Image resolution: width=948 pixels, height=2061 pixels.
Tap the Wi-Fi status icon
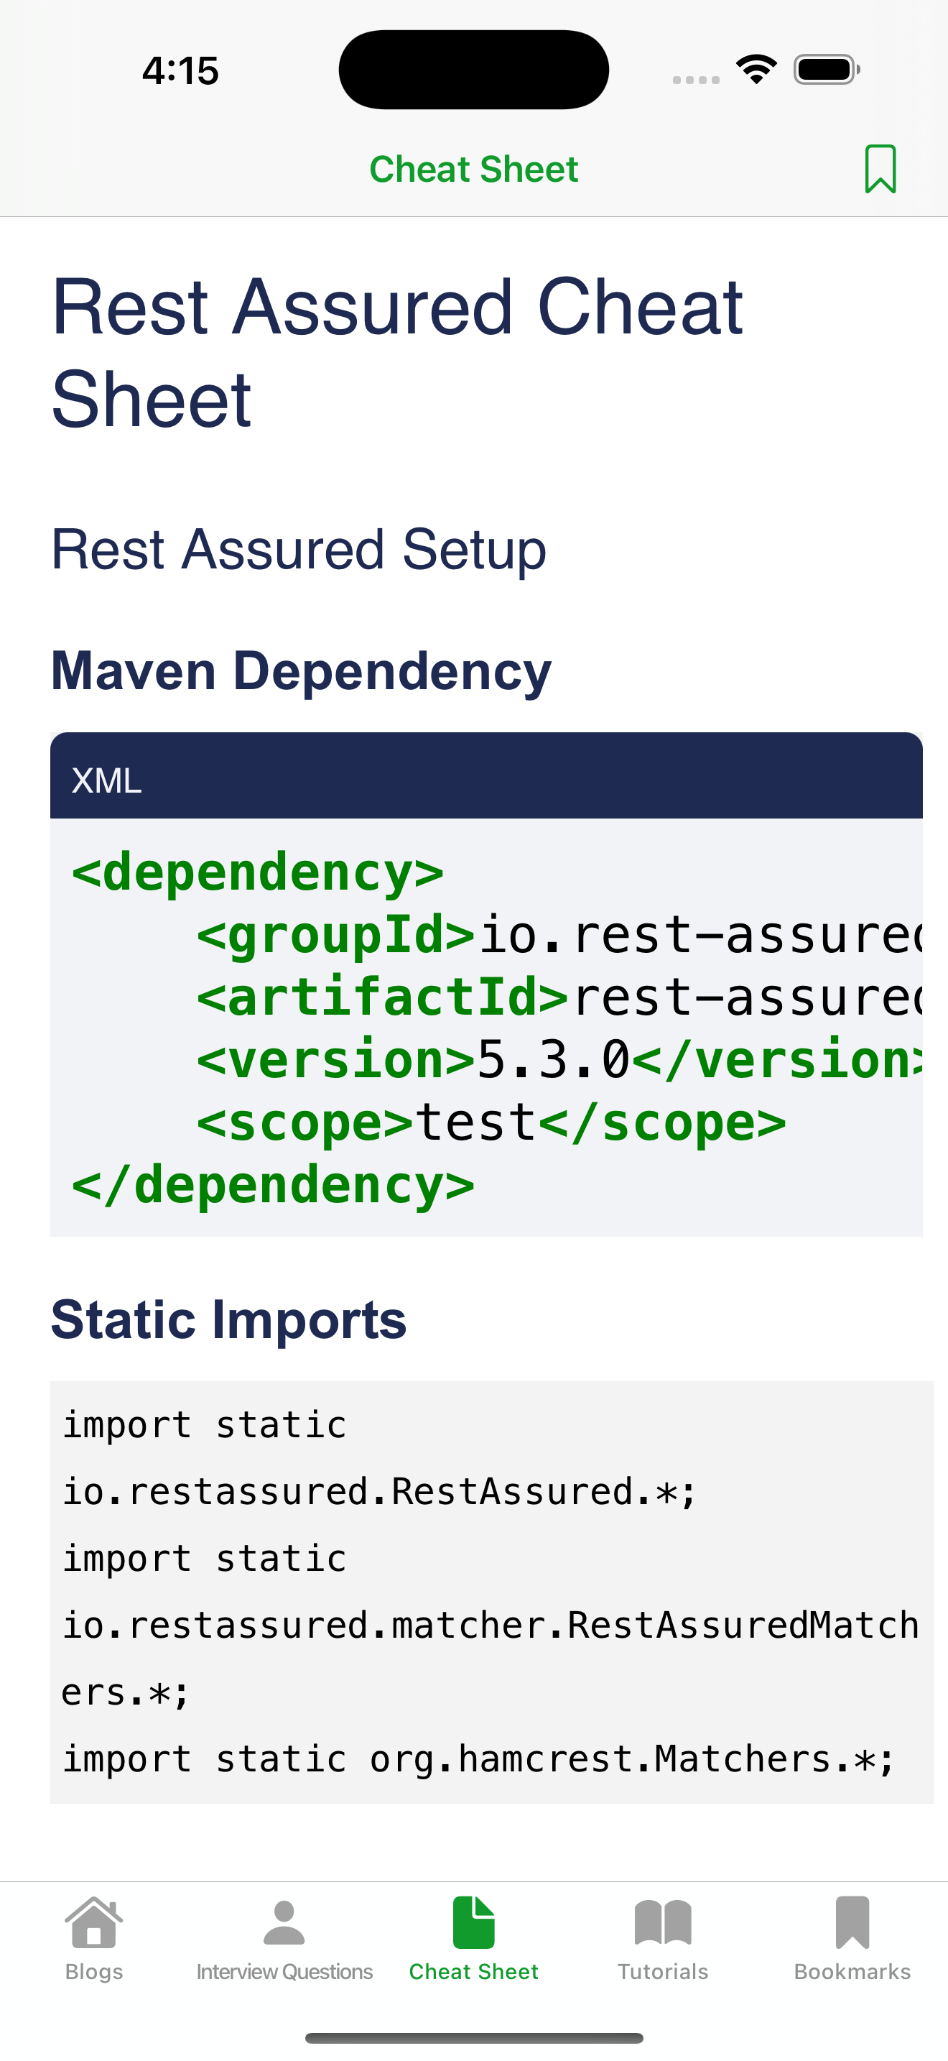click(x=756, y=70)
